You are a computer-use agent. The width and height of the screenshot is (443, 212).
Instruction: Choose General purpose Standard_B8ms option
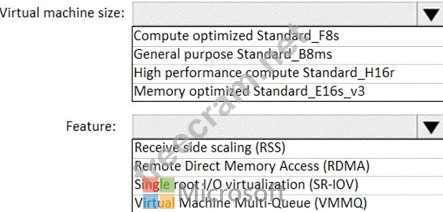click(288, 55)
